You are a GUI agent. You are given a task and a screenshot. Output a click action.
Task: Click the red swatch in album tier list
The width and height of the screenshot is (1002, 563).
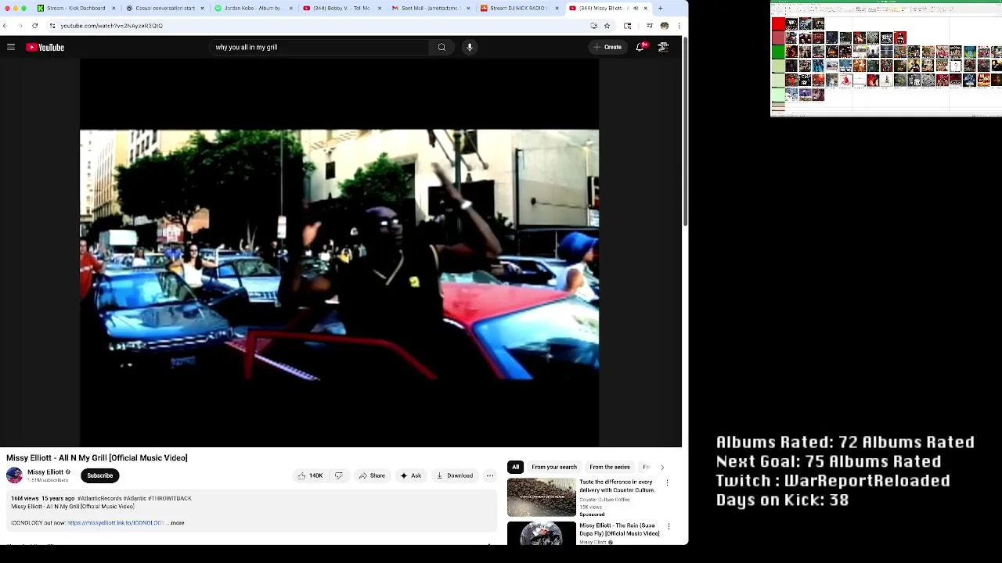[778, 24]
